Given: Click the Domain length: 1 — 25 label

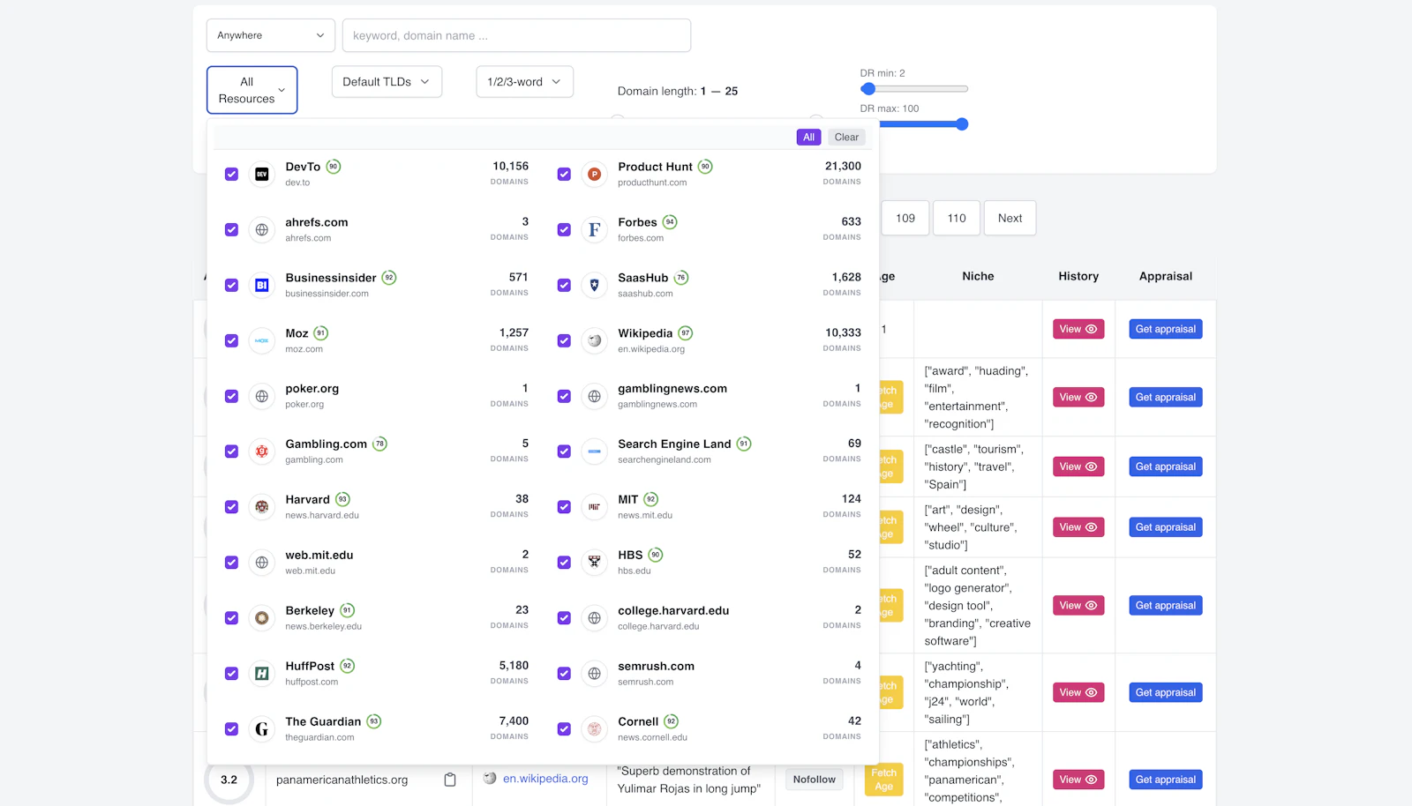Looking at the screenshot, I should click(x=678, y=91).
